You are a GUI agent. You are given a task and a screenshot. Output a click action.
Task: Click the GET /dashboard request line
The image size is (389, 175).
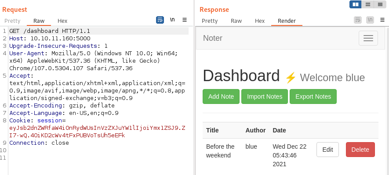(x=50, y=31)
